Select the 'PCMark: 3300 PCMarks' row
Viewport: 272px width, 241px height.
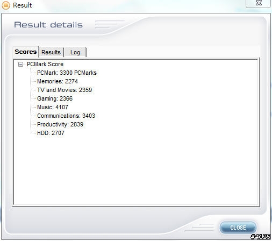point(67,73)
